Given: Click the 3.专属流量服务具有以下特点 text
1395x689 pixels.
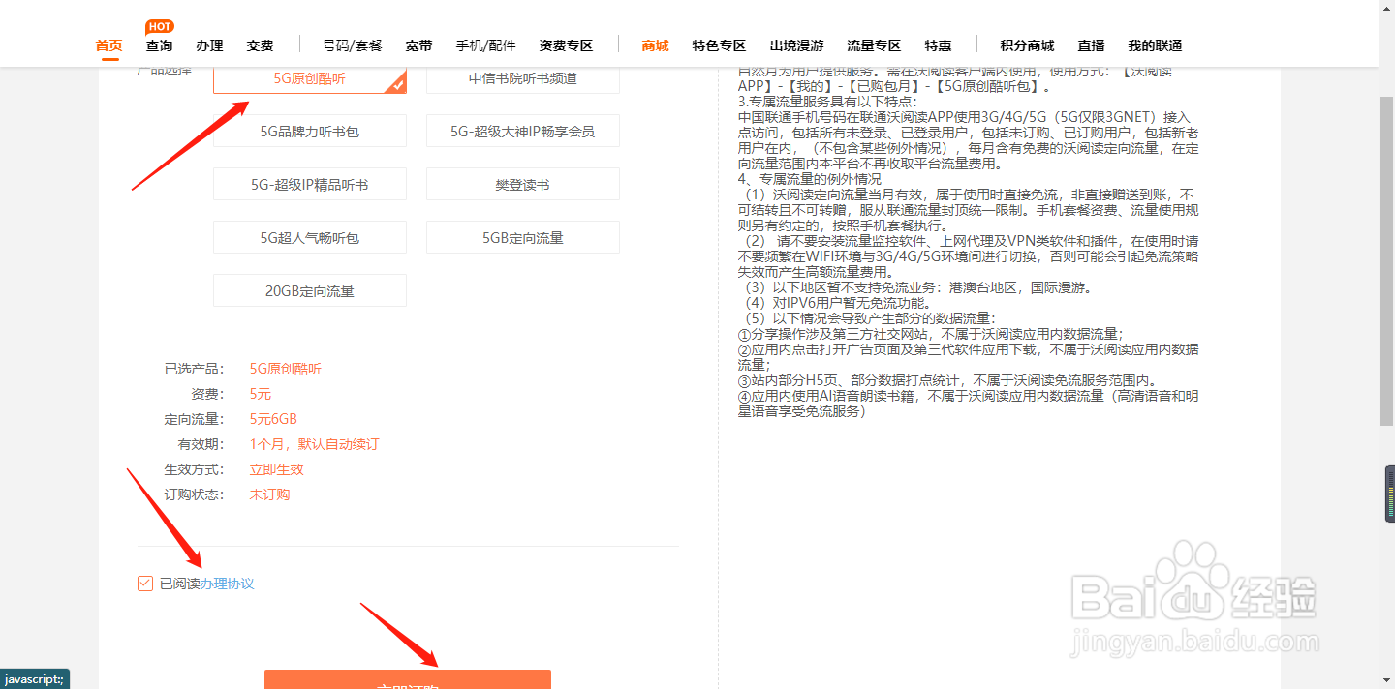Looking at the screenshot, I should tap(827, 102).
